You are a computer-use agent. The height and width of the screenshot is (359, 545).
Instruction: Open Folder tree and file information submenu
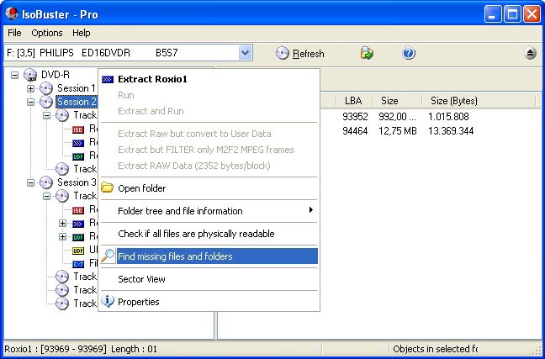(x=209, y=211)
